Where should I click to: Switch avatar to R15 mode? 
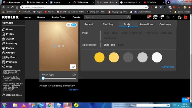coord(74,25)
